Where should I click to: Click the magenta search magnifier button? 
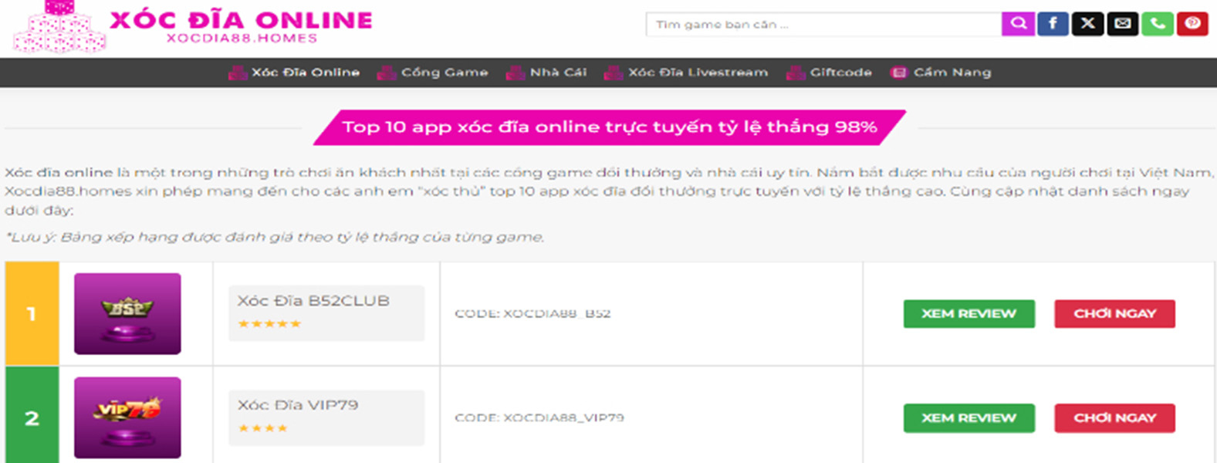tap(1018, 24)
